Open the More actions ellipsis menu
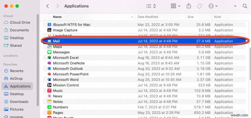The height and width of the screenshot is (118, 251). click(x=213, y=6)
